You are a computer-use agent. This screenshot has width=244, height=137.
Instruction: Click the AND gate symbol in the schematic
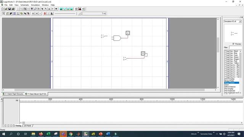coord(117,38)
